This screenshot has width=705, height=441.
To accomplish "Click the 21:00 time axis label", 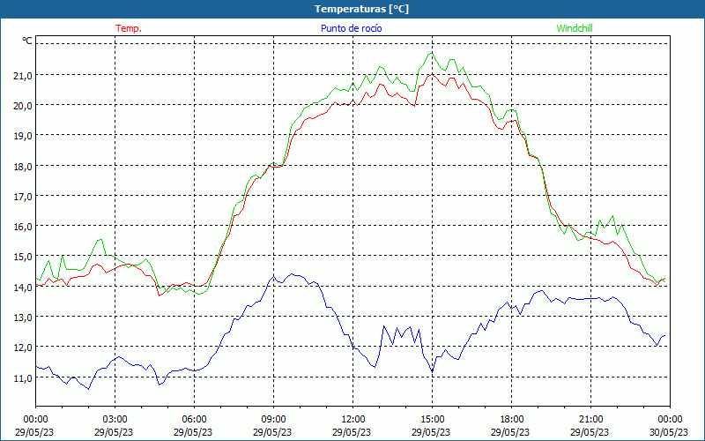I will pos(590,420).
